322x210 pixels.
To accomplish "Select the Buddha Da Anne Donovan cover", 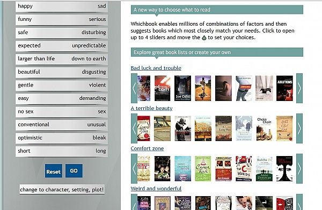I will click(x=264, y=169).
